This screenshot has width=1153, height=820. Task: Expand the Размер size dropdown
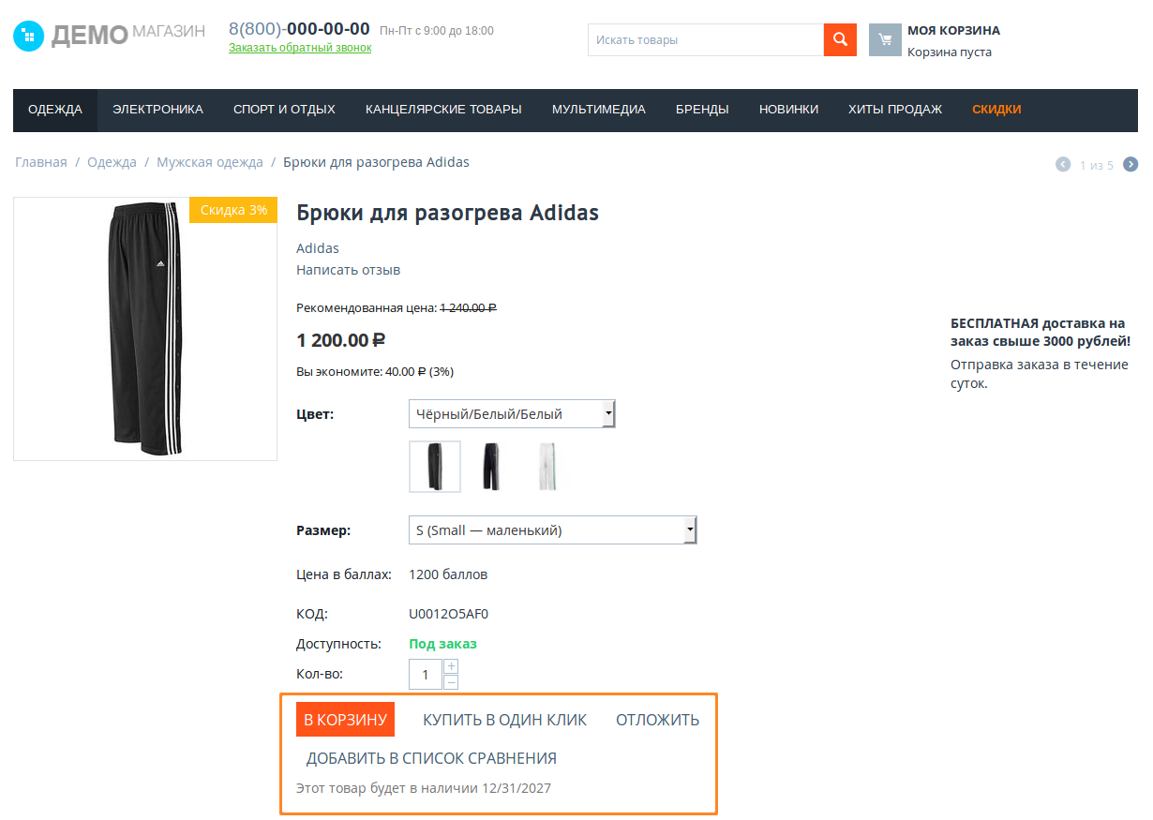[x=552, y=530]
